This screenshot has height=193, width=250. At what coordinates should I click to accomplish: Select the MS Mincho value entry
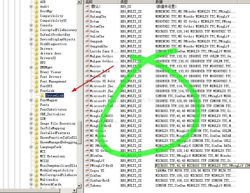click(x=98, y=136)
